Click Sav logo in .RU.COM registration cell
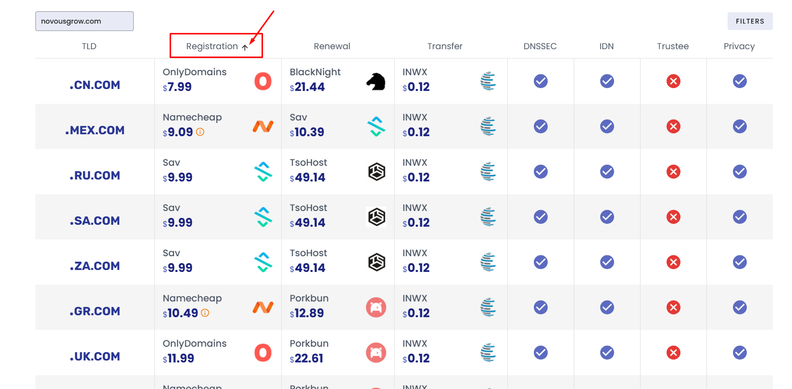Image resolution: width=792 pixels, height=389 pixels. point(263,172)
